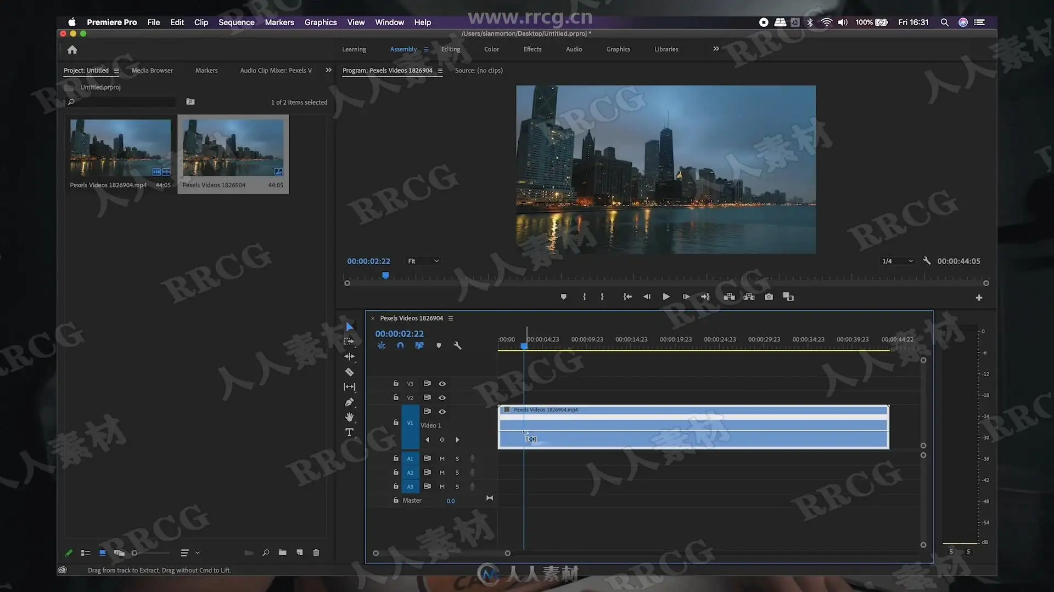This screenshot has width=1054, height=592.
Task: Select Pexels Videos 1826904.mp4 thumbnail
Action: [120, 148]
